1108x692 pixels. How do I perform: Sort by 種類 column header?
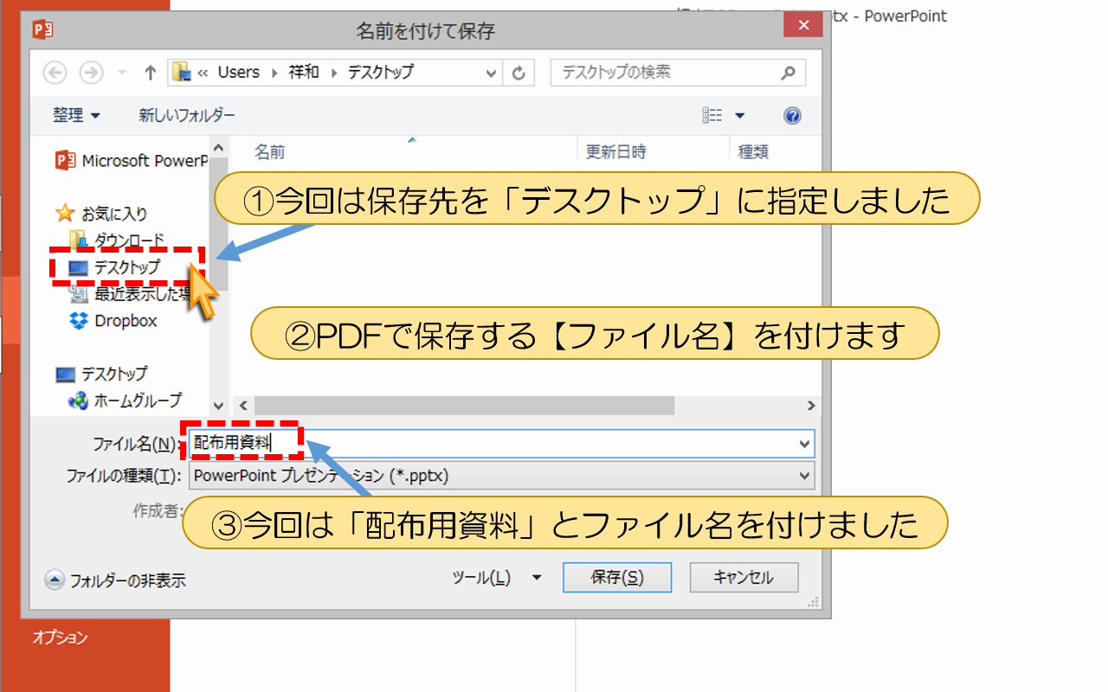pyautogui.click(x=753, y=152)
